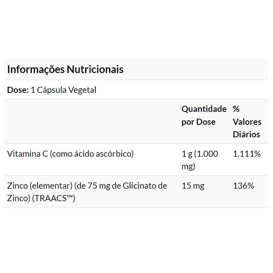Click the "Zinco (elementar)" ingredient name

[40, 186]
